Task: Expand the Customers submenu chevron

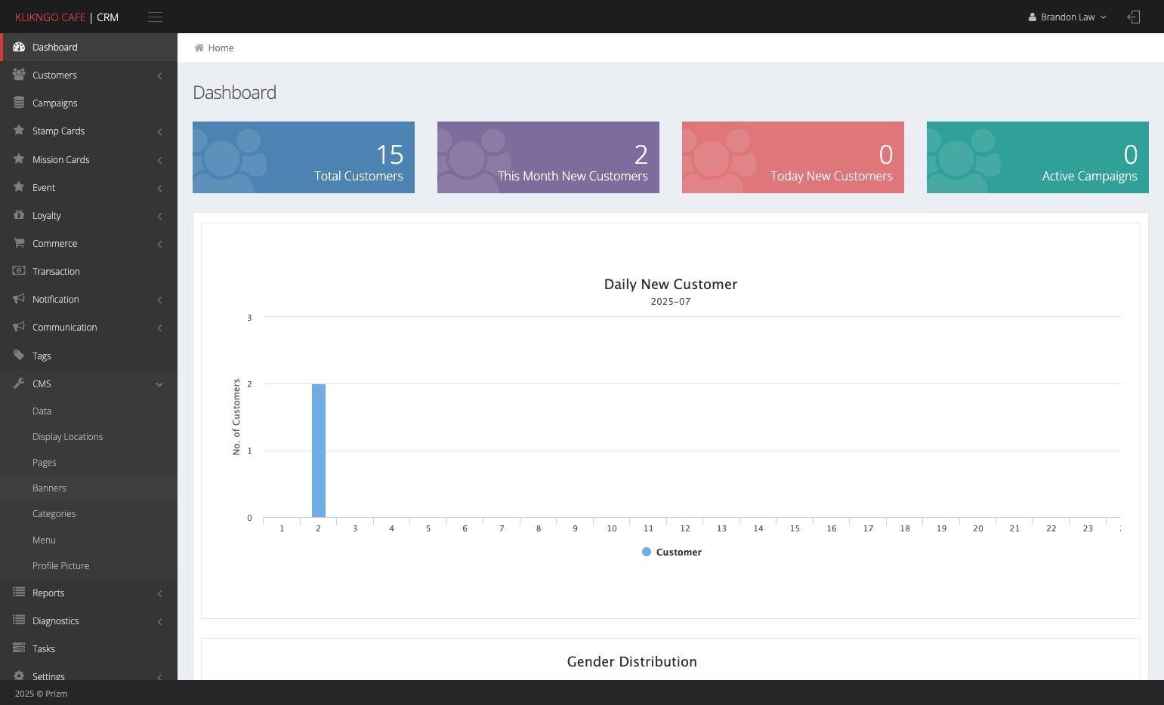Action: [x=159, y=75]
